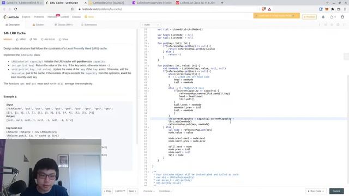Open the Problems menu item
This screenshot has width=349, height=196.
pos(39,17)
